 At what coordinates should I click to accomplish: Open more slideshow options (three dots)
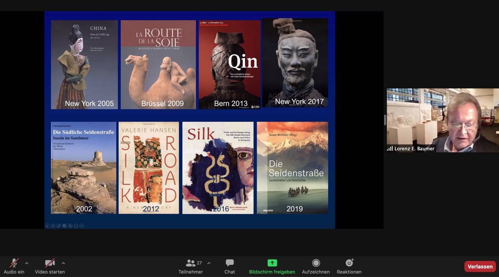82,226
